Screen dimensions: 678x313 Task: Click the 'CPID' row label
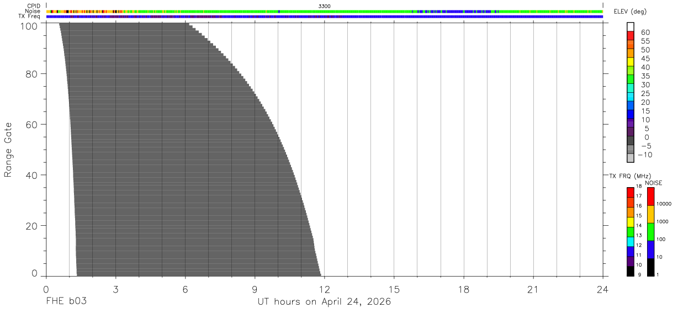coord(34,6)
